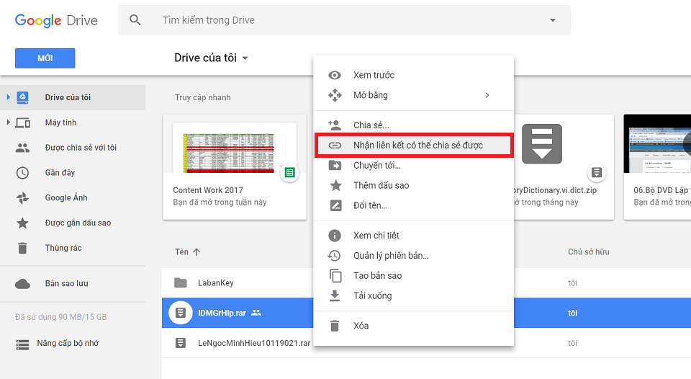
Task: Click the info icon for 'Xem chi tiết'
Action: (335, 236)
